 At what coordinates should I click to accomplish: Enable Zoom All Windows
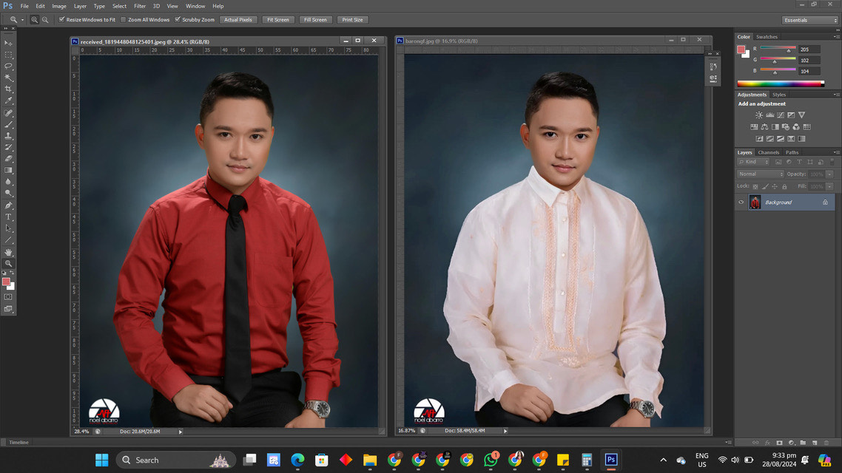(x=123, y=20)
